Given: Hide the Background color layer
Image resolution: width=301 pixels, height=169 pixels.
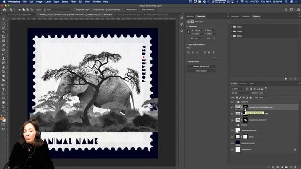Looking at the screenshot, I should [x=232, y=143].
